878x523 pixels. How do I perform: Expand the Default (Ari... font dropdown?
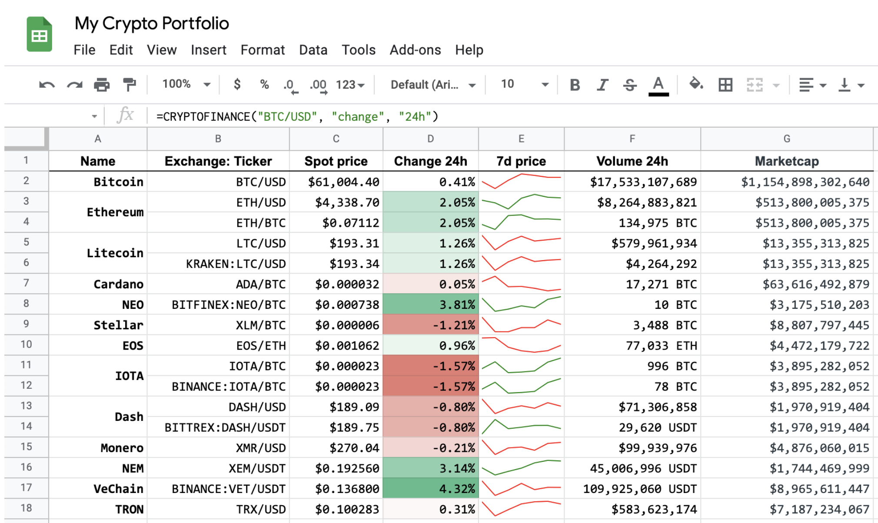coord(433,85)
